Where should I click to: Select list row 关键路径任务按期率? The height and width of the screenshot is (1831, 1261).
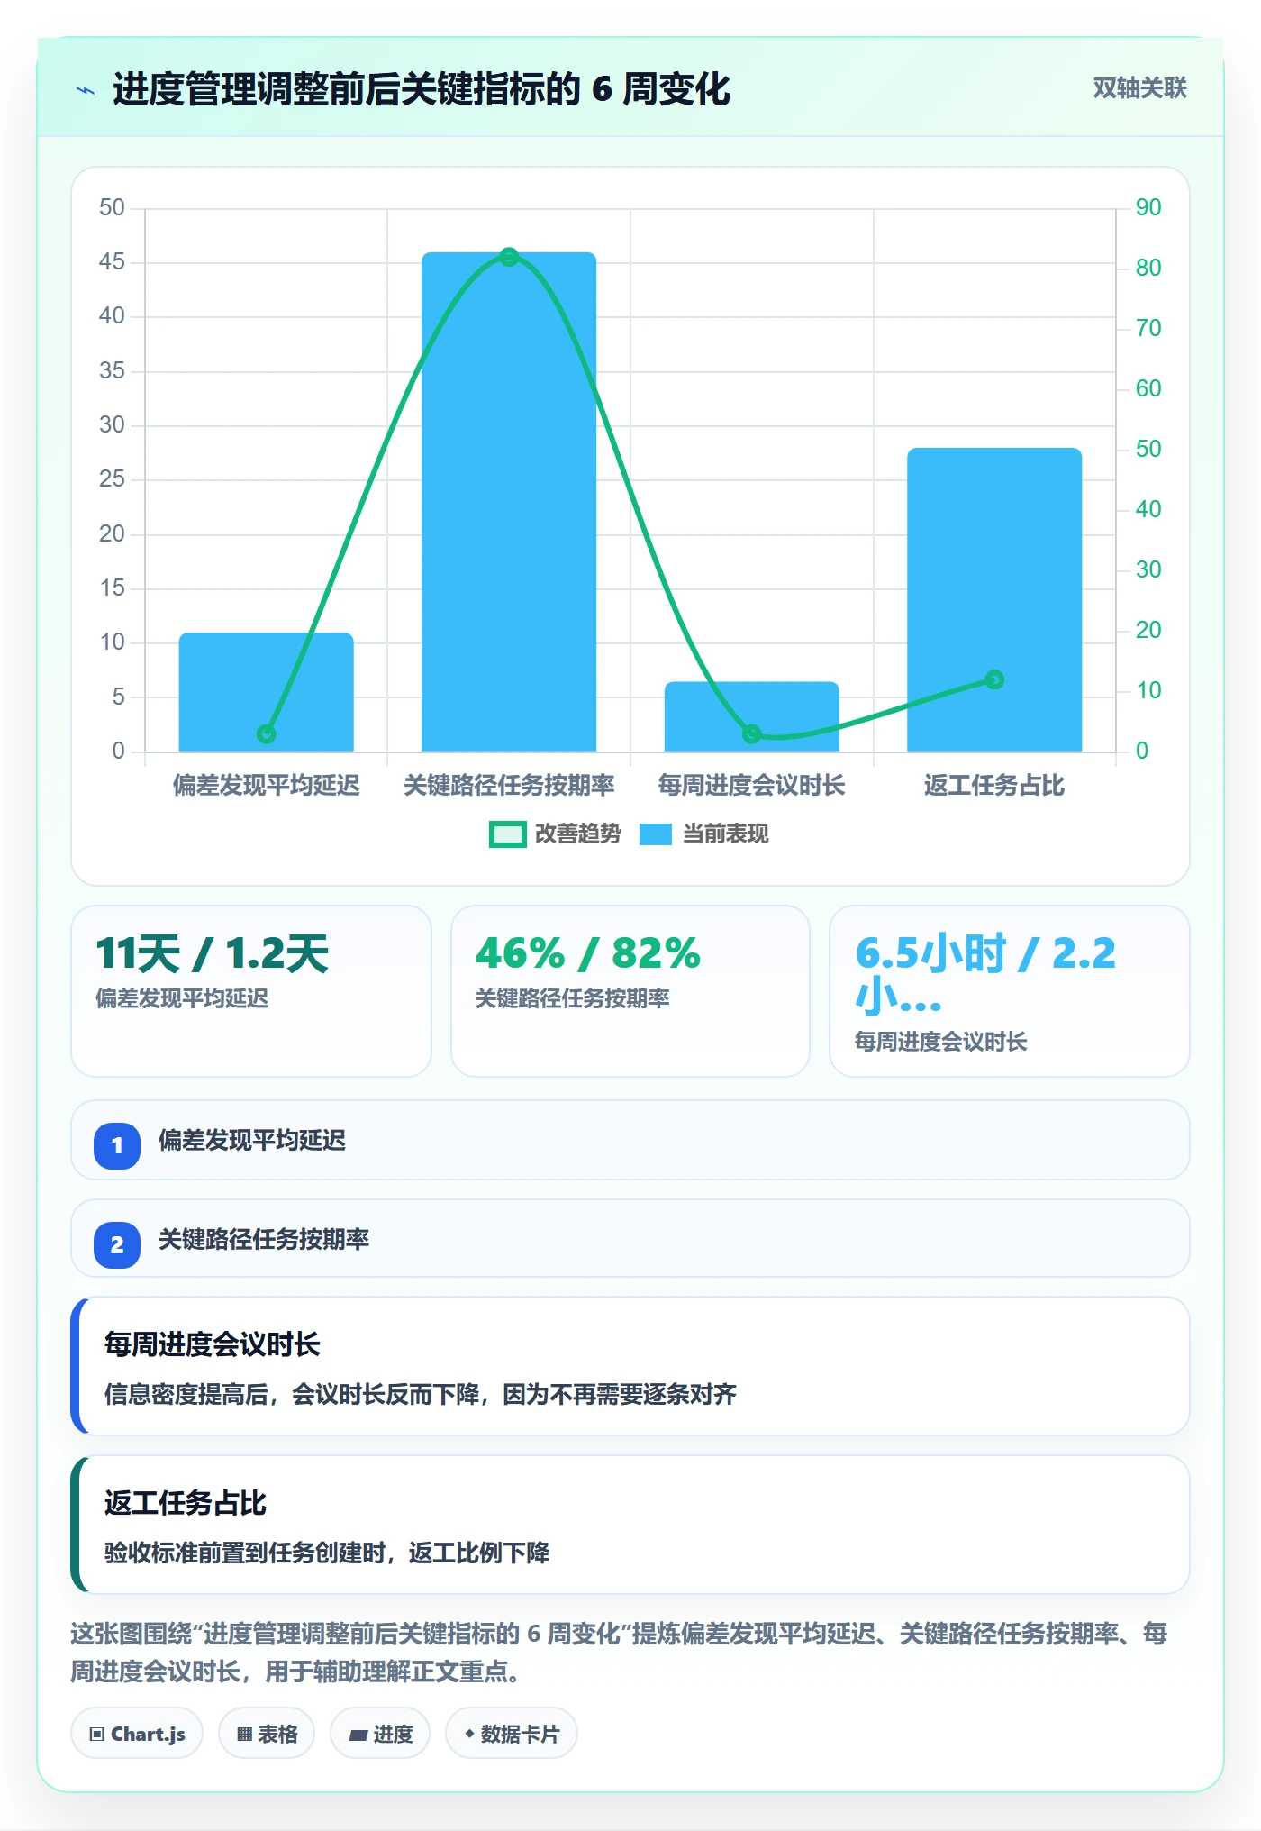tap(630, 1238)
